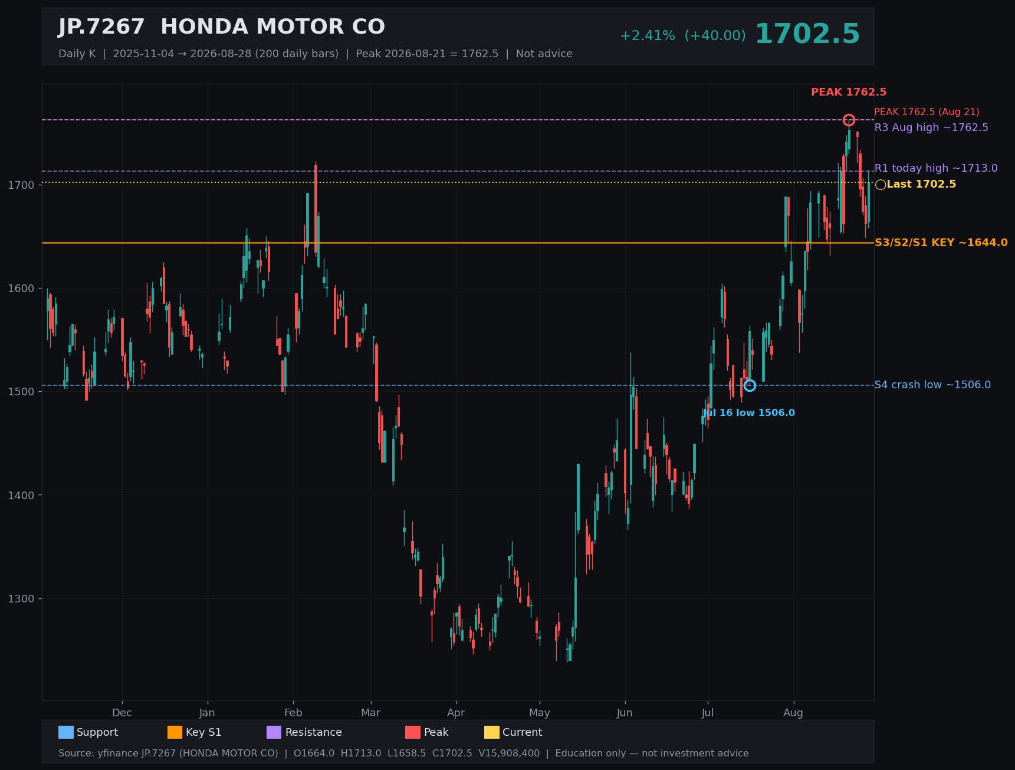Click the "Aug" month label on the time axis

[793, 713]
